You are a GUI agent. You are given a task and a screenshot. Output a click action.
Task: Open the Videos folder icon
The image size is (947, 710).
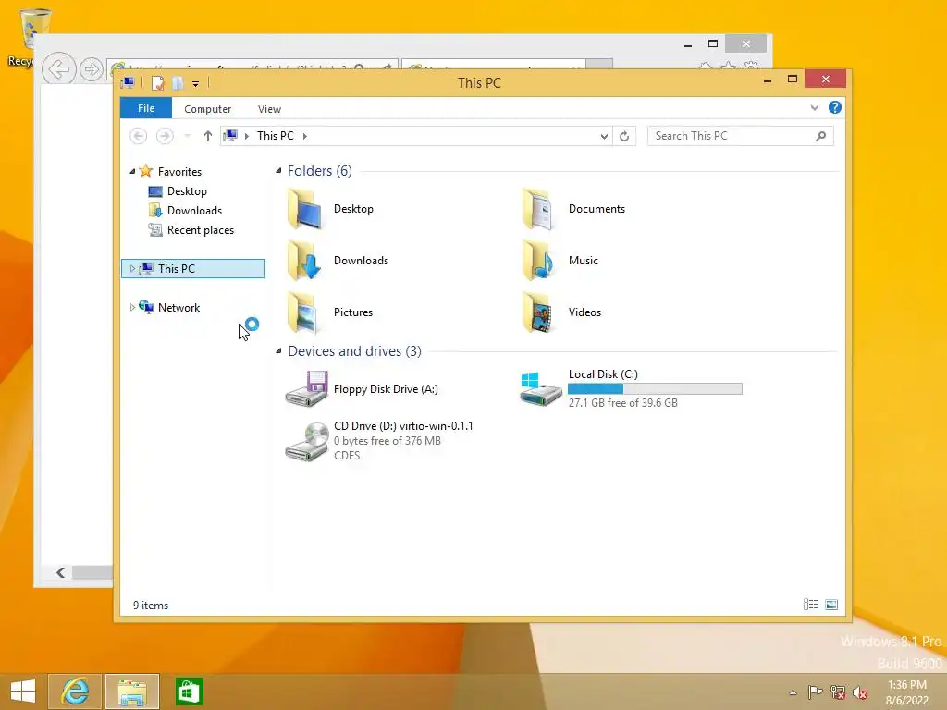point(537,312)
